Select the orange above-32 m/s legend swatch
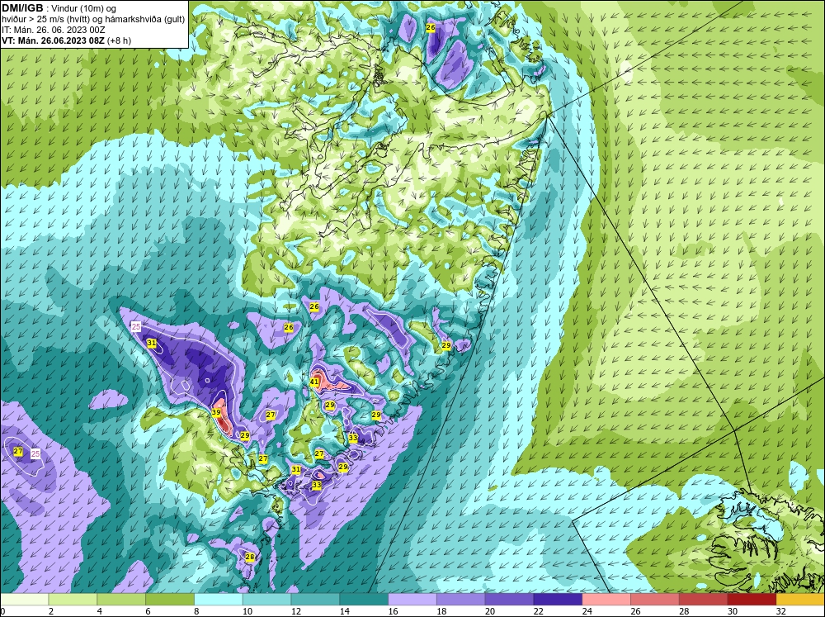The width and height of the screenshot is (825, 617). coord(801,600)
